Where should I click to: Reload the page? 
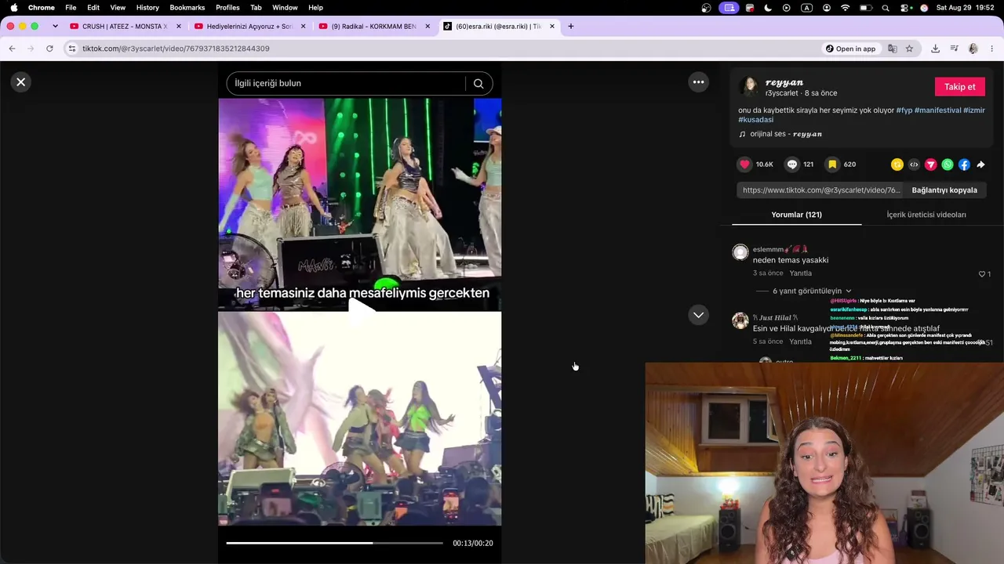(49, 49)
